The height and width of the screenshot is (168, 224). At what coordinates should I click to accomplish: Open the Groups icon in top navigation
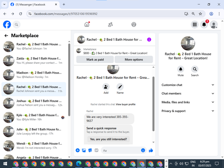[134, 25]
